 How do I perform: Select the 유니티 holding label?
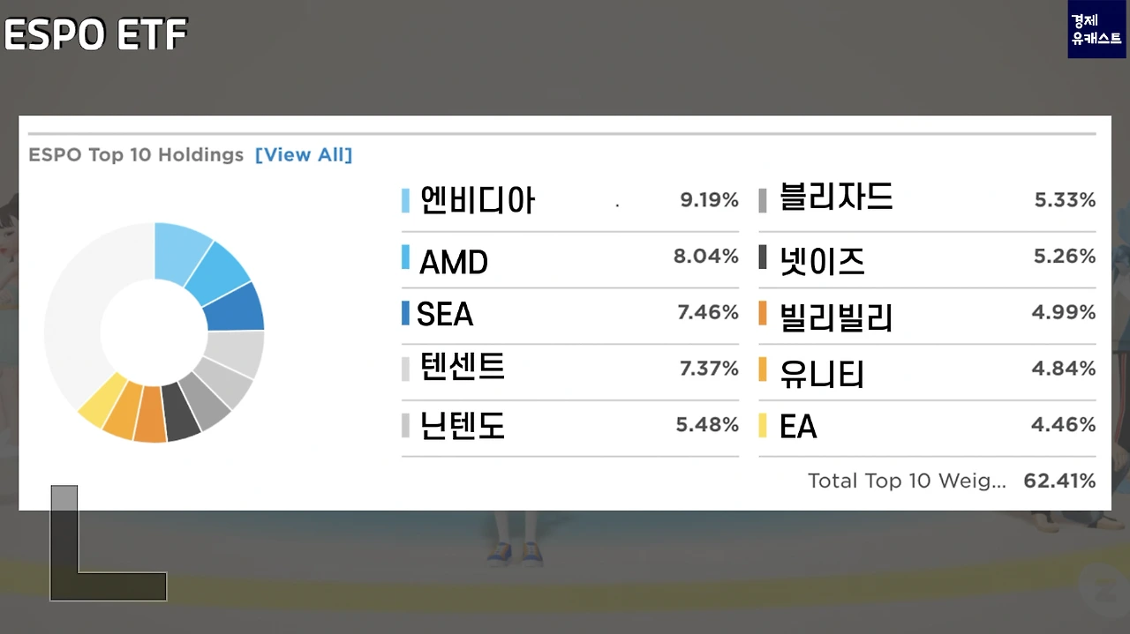(822, 374)
